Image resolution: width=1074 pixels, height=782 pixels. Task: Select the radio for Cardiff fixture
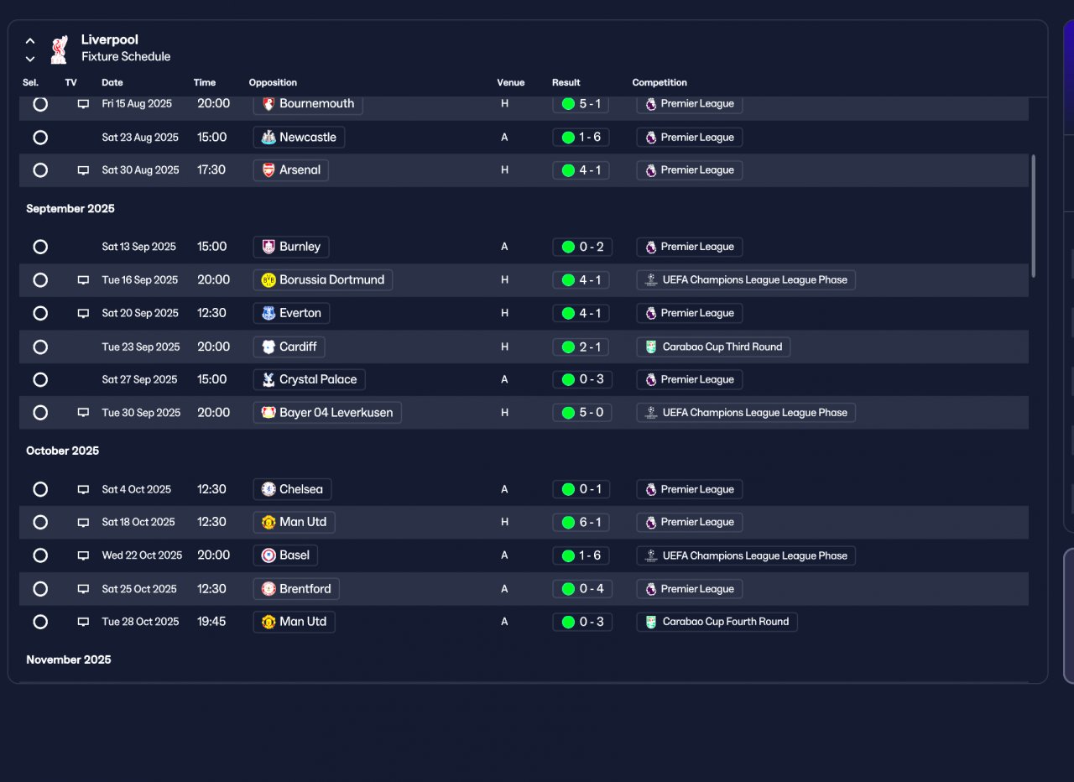pos(40,347)
